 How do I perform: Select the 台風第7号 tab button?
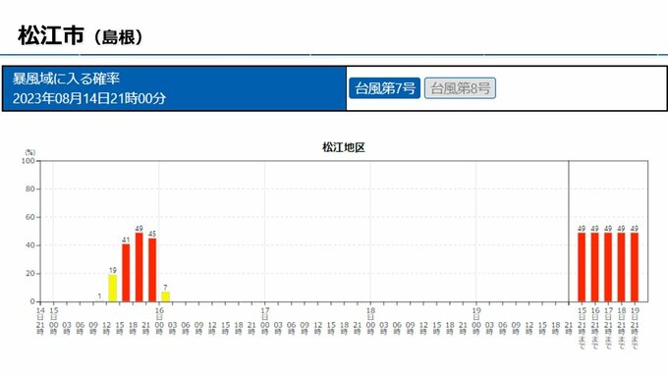384,88
